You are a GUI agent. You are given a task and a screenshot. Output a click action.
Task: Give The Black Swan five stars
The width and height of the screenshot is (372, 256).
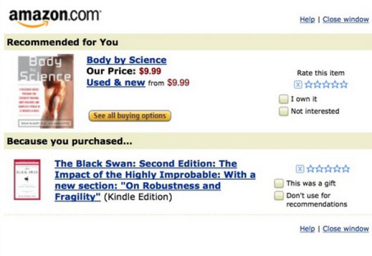(x=345, y=169)
